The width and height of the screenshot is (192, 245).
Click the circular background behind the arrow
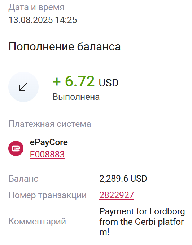(23, 87)
